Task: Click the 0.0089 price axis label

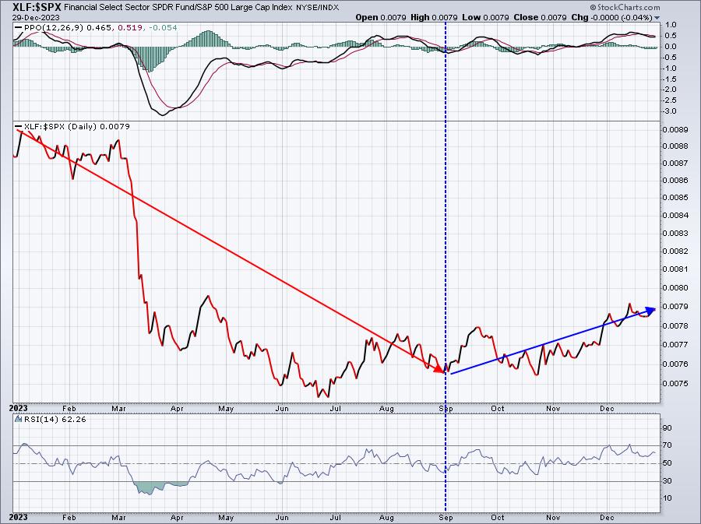Action: [x=675, y=129]
